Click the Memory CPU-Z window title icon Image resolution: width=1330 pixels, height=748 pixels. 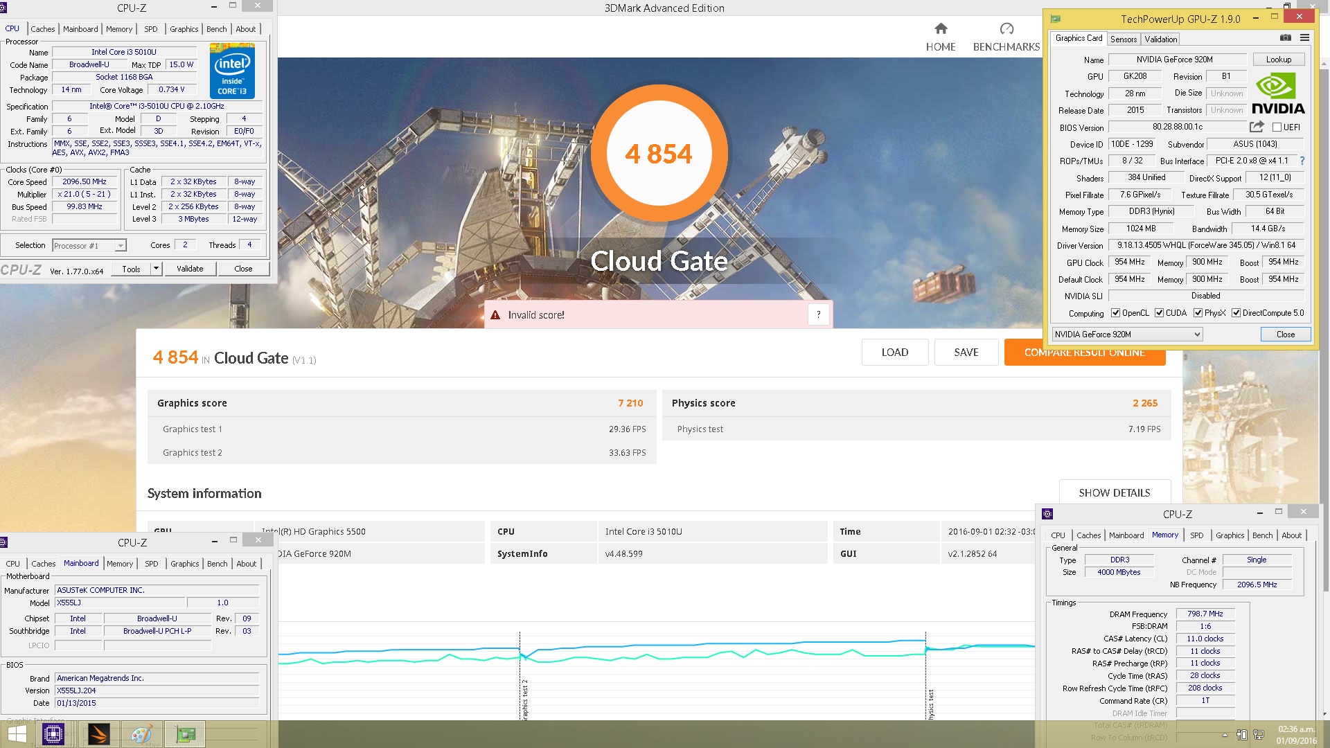pos(1047,514)
